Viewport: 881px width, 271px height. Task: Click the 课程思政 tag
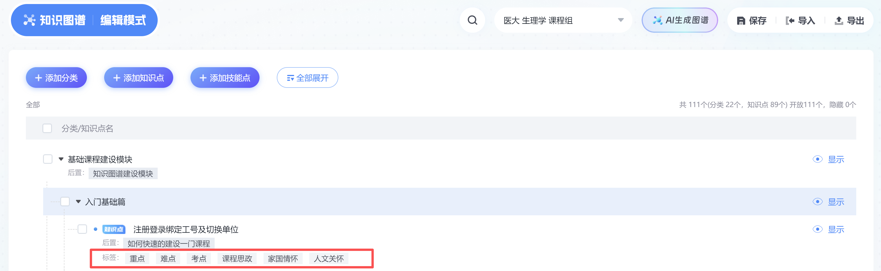pos(237,258)
